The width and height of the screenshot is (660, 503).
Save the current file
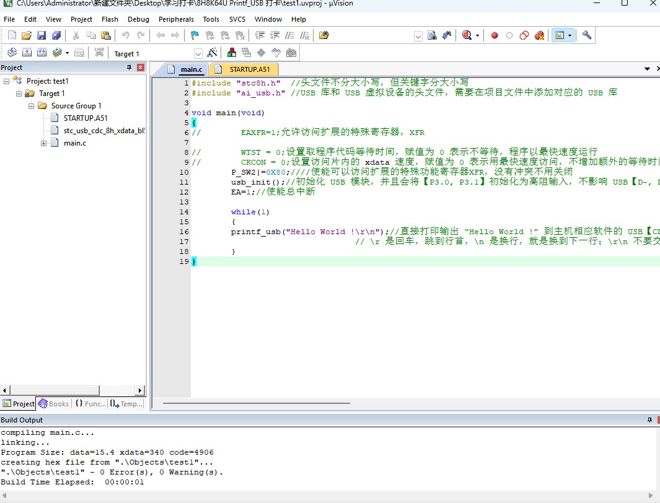click(x=42, y=35)
